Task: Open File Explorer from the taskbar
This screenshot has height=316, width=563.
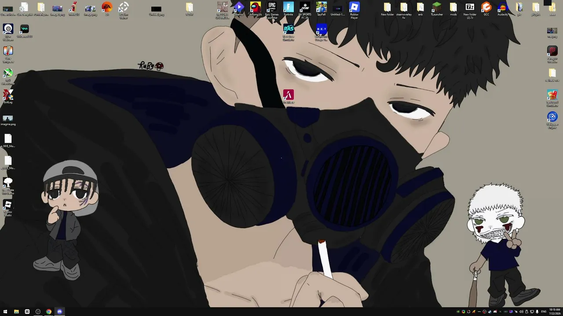Action: [16, 312]
